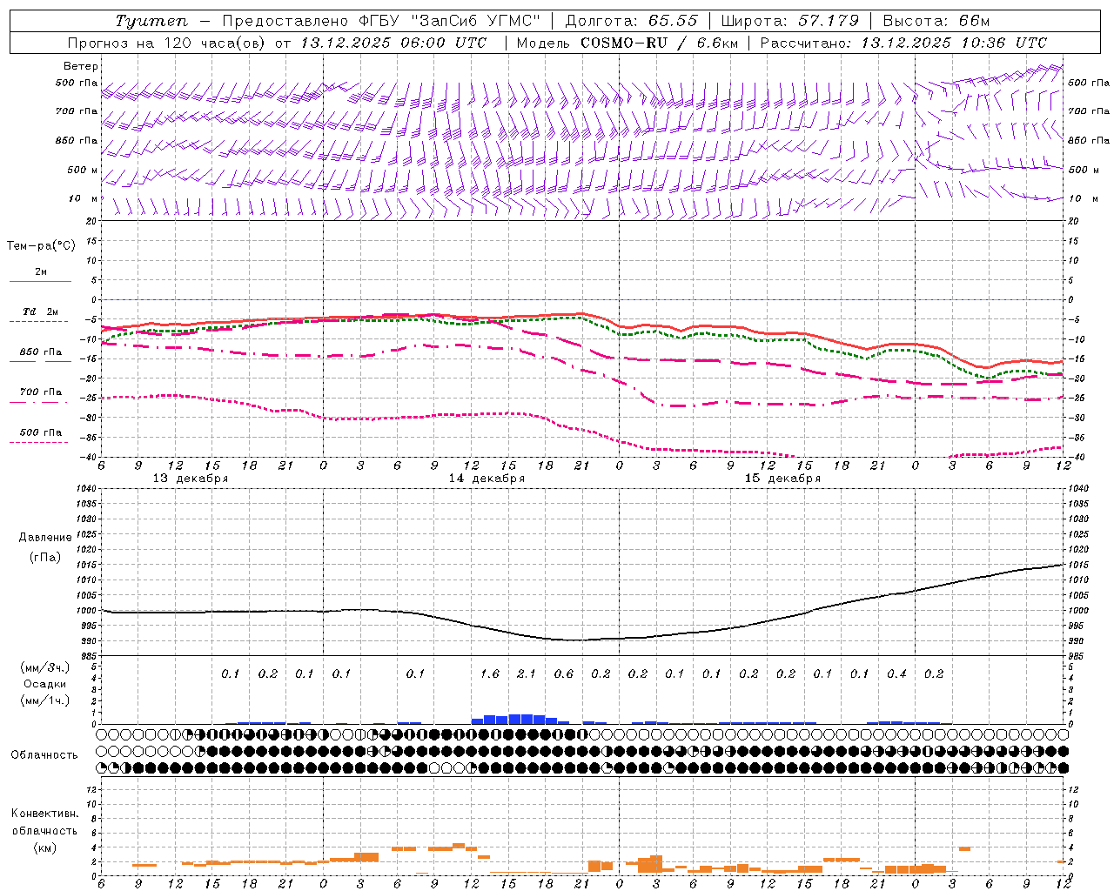
Task: Click the Td 2м legend entry
Action: [x=40, y=312]
